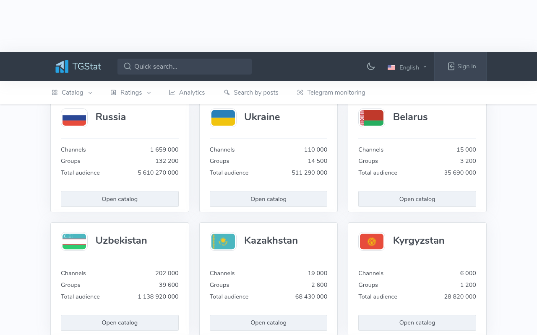Expand the Ratings menu chevron
Viewport: 537px width, 335px height.
149,93
